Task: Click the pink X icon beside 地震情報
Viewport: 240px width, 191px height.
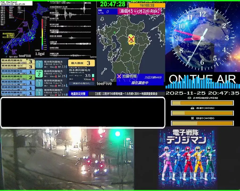Action: click(119, 76)
